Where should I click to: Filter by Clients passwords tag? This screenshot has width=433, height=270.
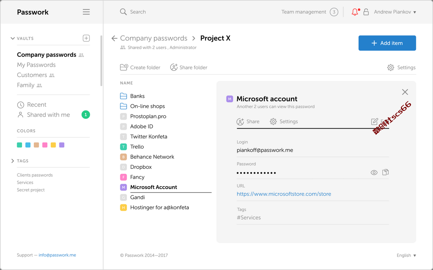35,175
